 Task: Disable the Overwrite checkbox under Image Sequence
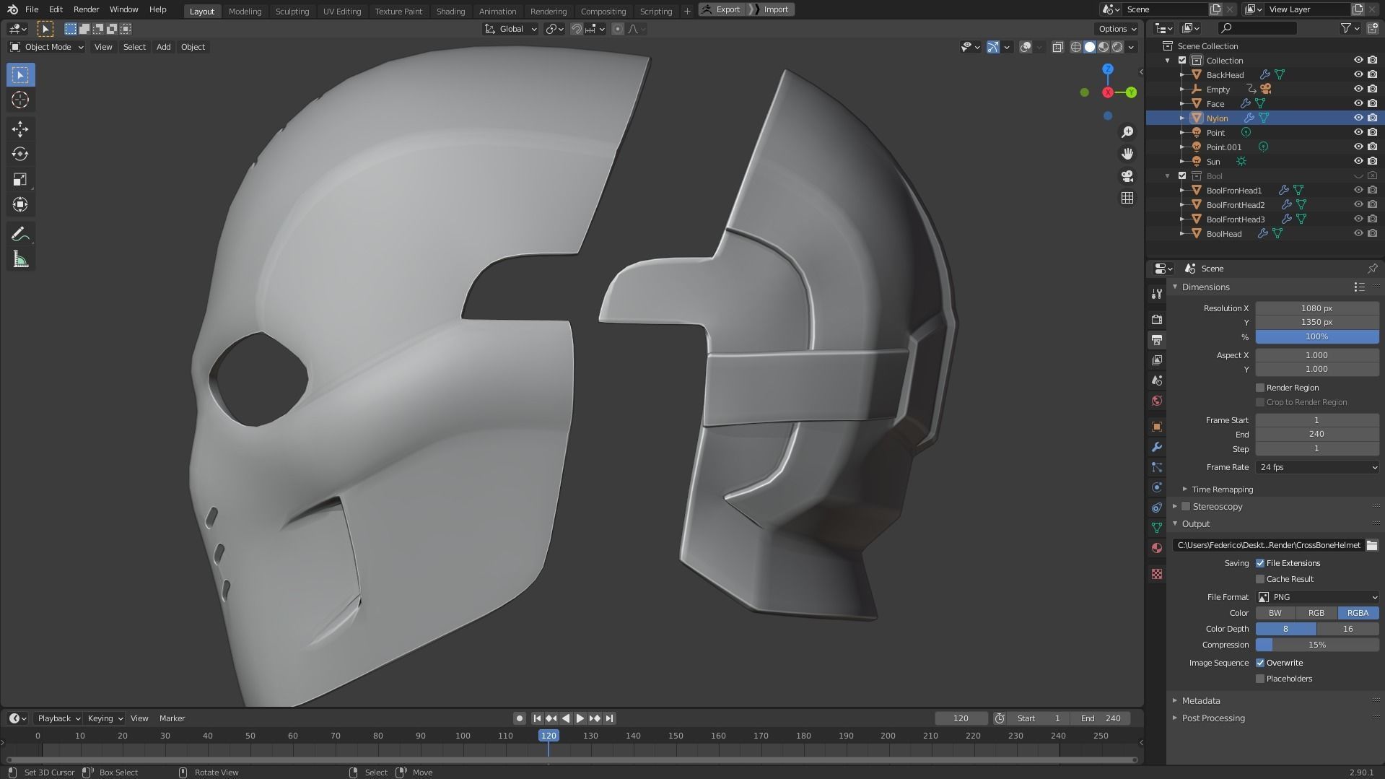(1260, 663)
